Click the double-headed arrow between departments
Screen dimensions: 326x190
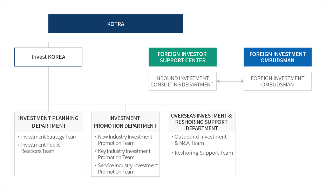230,81
